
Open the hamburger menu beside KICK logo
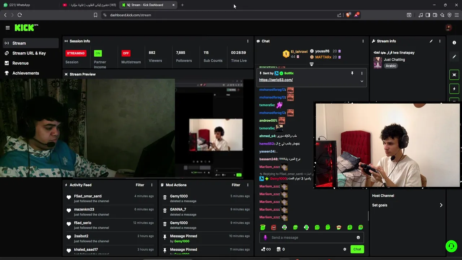[x=8, y=28]
